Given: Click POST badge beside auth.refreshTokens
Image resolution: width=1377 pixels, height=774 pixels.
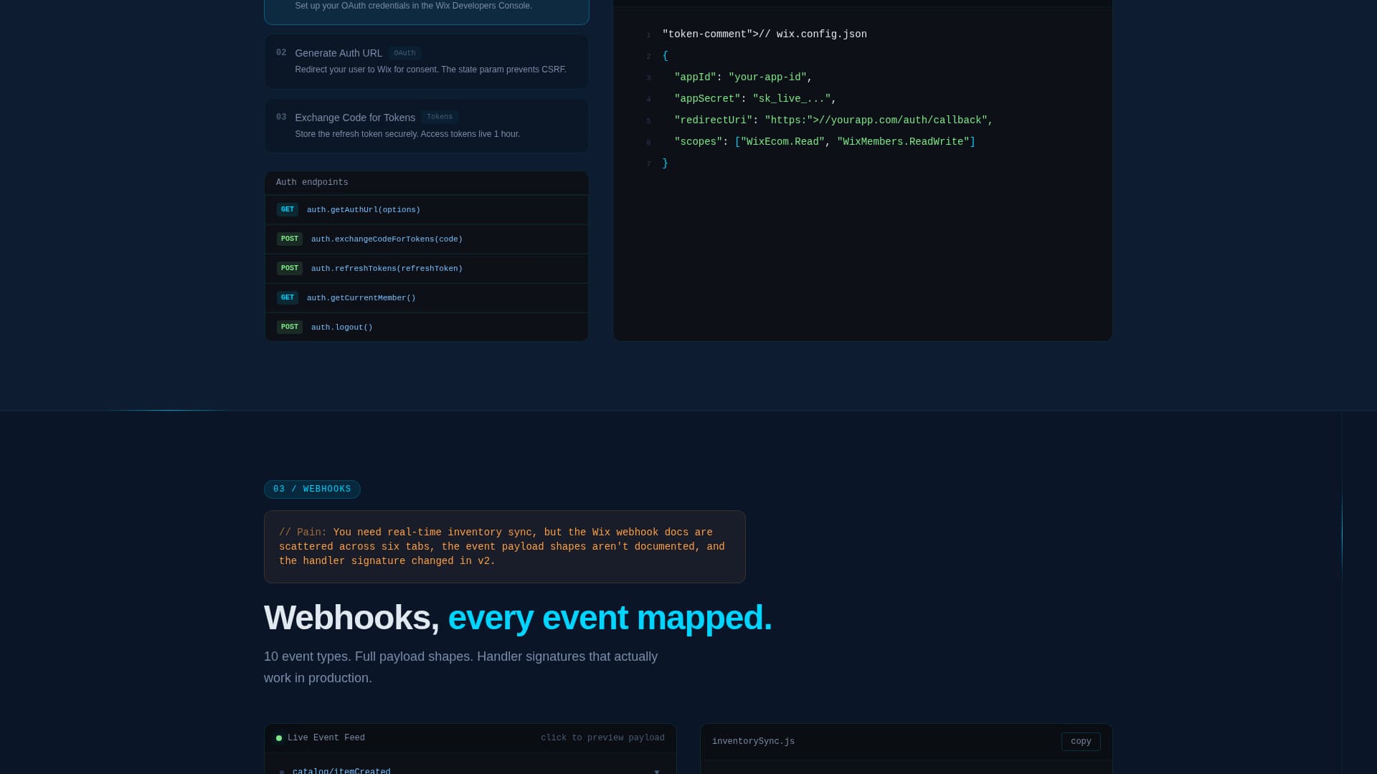Looking at the screenshot, I should click(x=290, y=269).
